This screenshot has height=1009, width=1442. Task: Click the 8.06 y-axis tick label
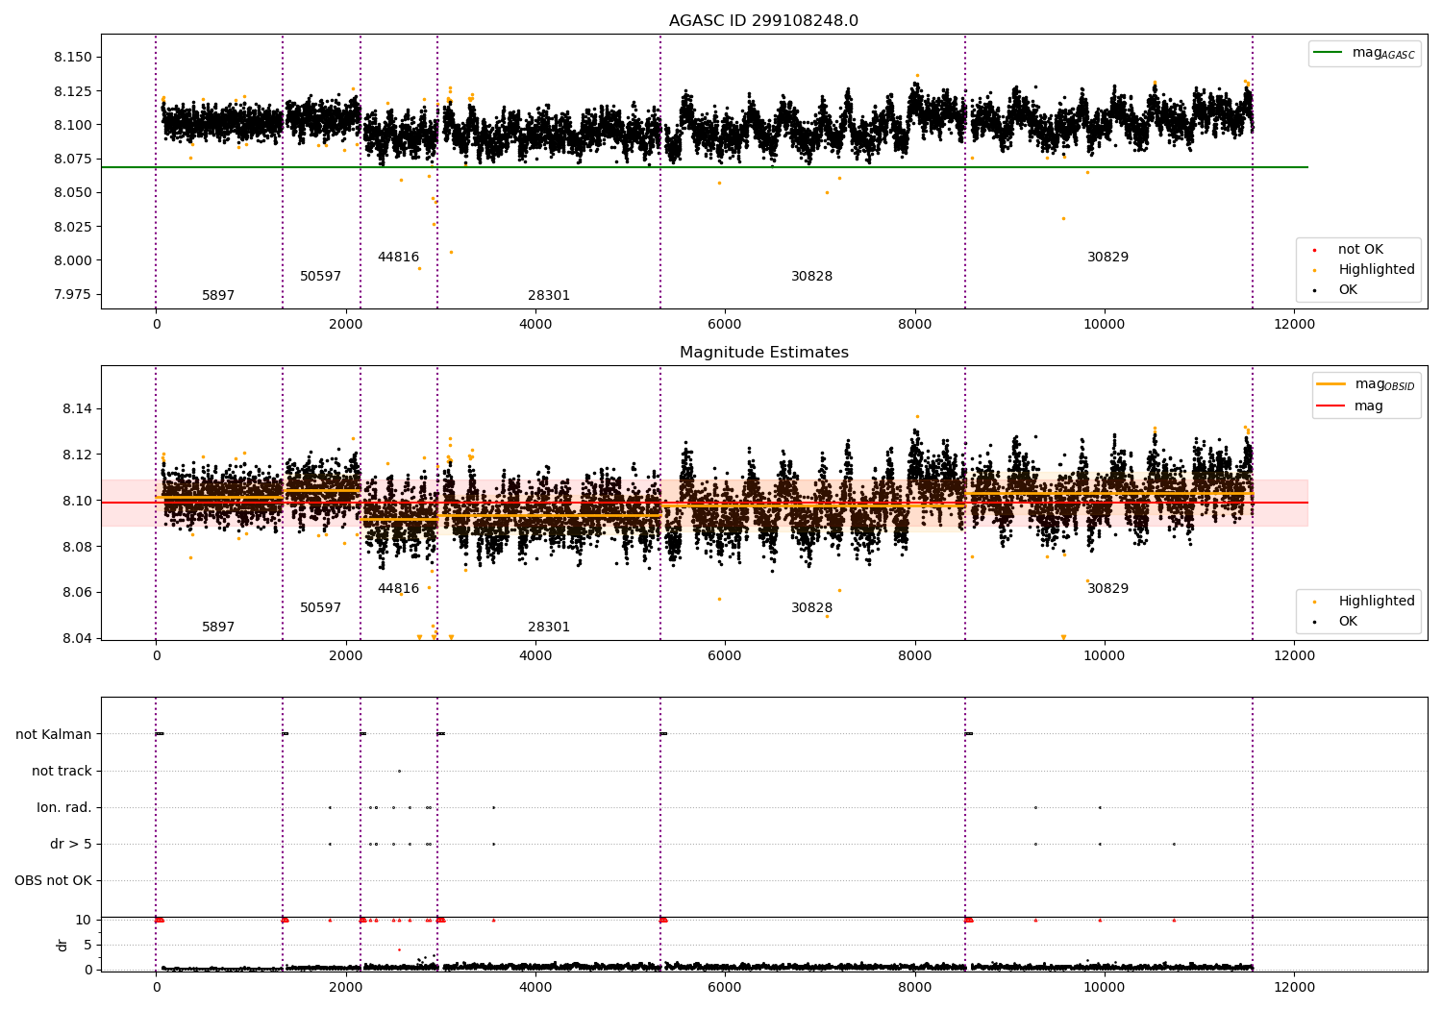[78, 593]
